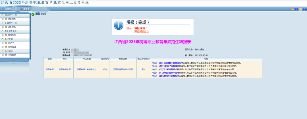Click the logout icon beside 注销
307x119 pixels.
tap(300, 9)
